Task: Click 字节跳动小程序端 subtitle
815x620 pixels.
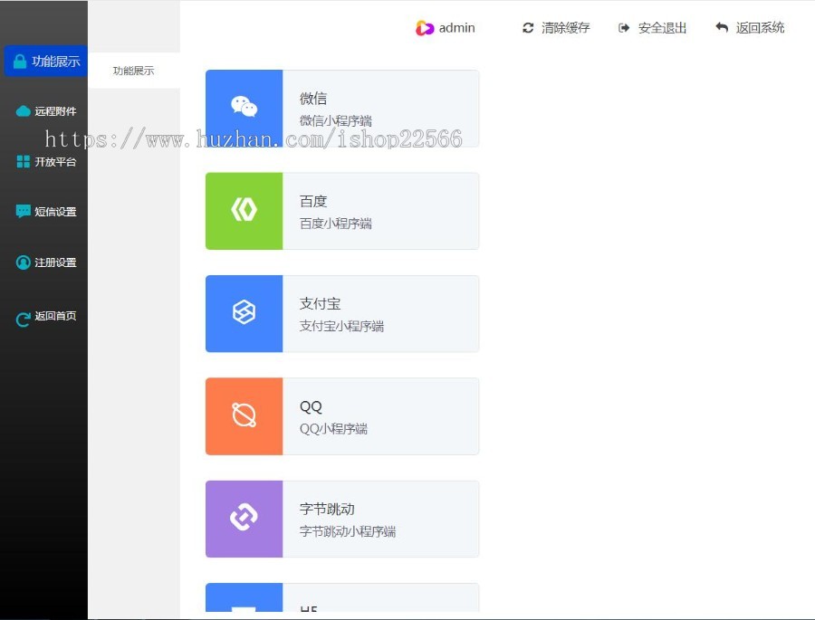Action: pyautogui.click(x=348, y=531)
